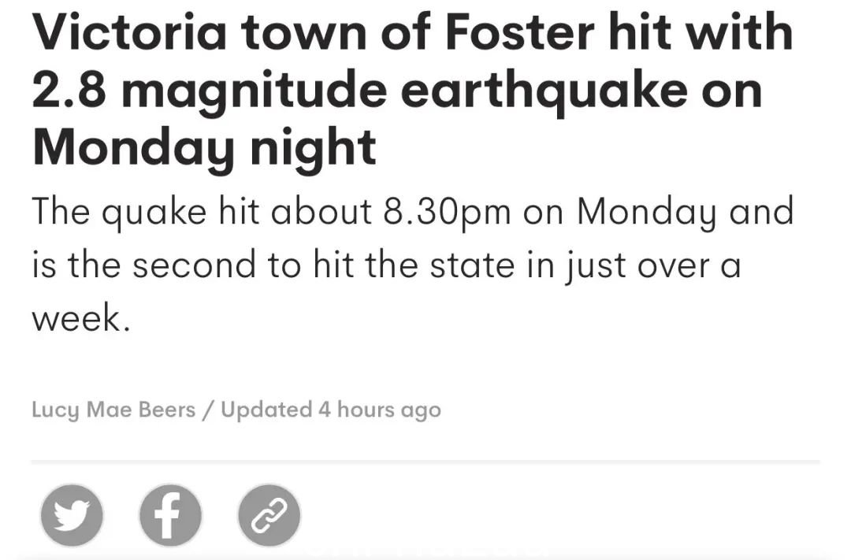Viewport: 851px width, 560px height.
Task: Click the word 'week.' ending the summary
Action: pos(81,318)
